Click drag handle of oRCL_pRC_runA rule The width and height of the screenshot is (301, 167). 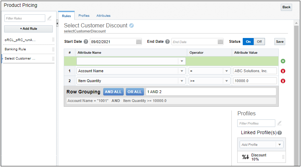53,40
